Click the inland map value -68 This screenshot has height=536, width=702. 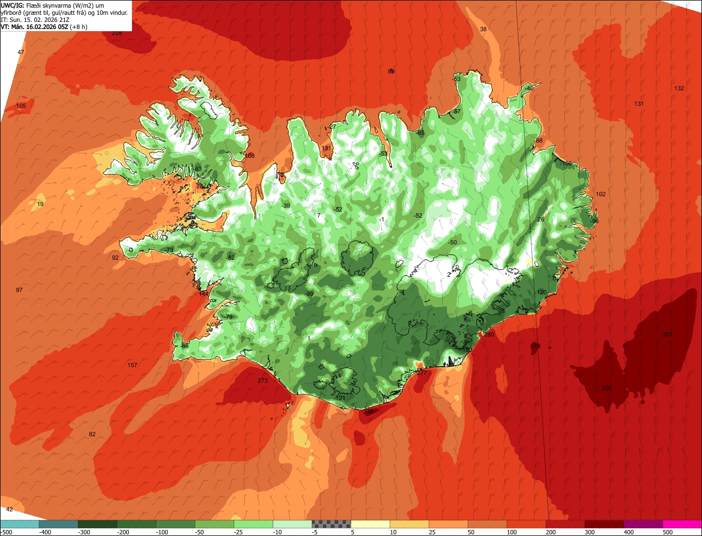coord(184,346)
